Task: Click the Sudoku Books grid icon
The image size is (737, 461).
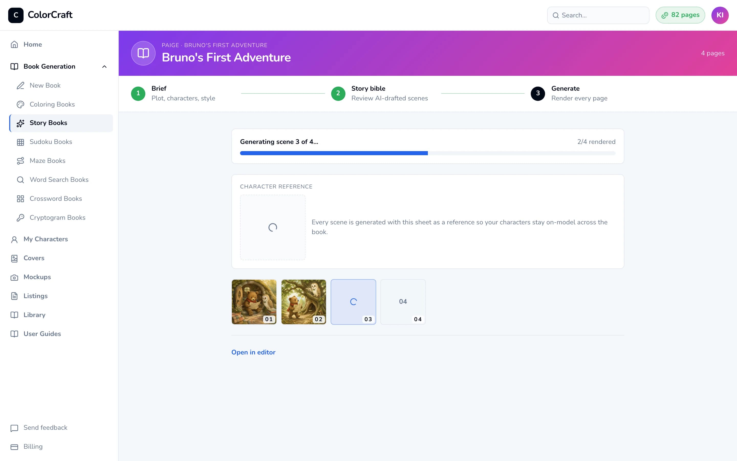Action: point(20,142)
